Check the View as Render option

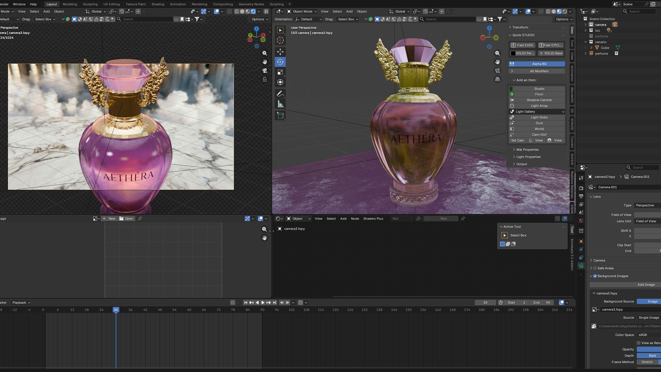[639, 343]
